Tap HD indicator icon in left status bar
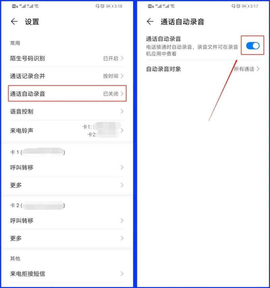 [15, 6]
